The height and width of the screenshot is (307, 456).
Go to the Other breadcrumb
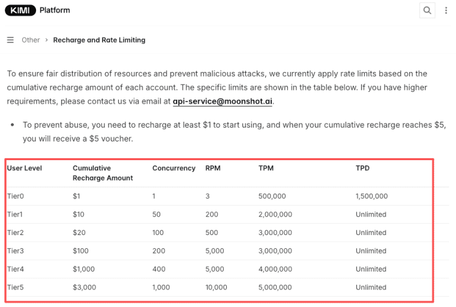pyautogui.click(x=31, y=40)
